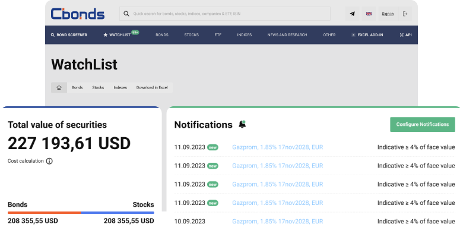The image size is (463, 237).
Task: Click the 10.09.2023 notification date
Action: [189, 222]
